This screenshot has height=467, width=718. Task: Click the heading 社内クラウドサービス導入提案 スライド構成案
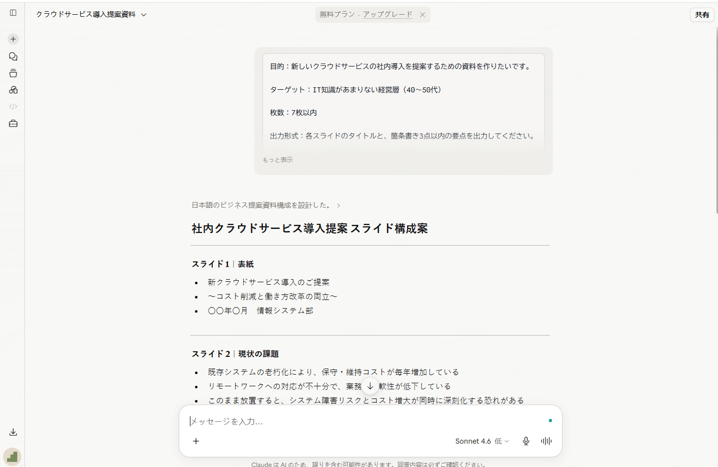pos(310,228)
